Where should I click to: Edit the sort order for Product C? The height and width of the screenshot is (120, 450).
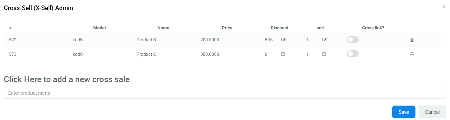point(324,54)
